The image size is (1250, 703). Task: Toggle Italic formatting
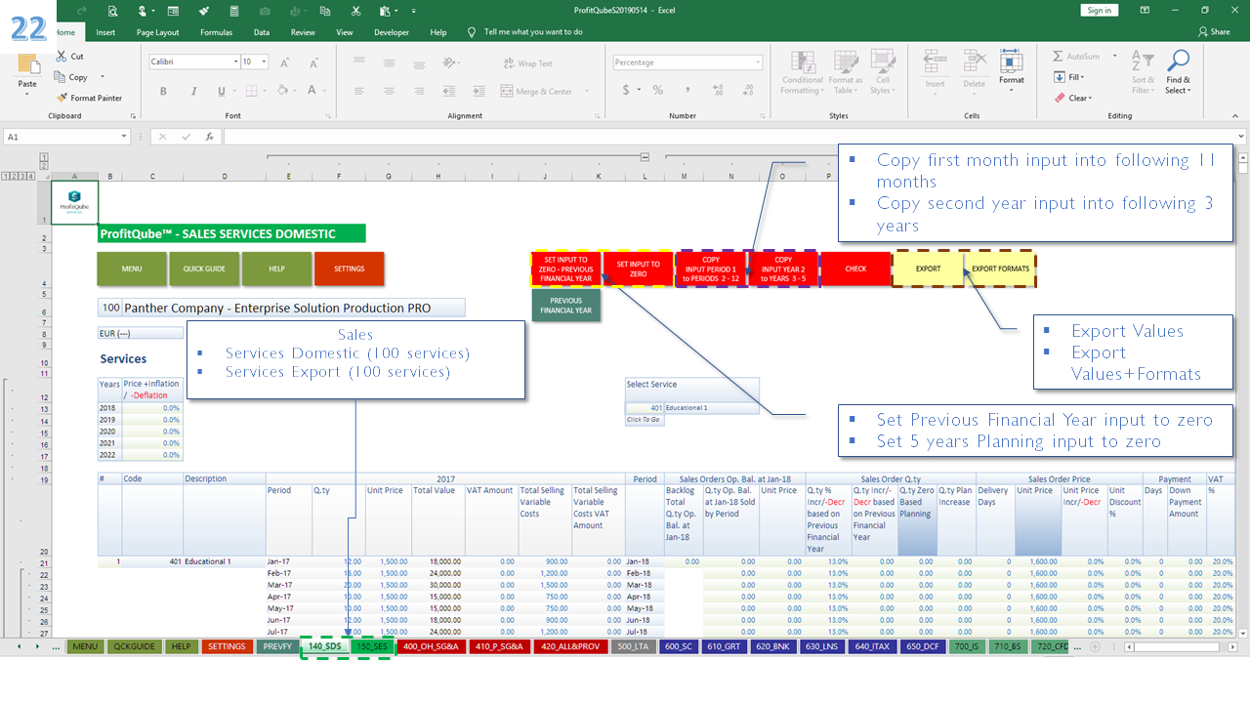coord(192,91)
